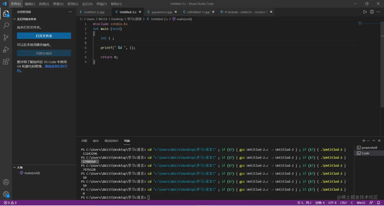Switch to the yiyuanerci.cpp tab
384x206 pixels.
[162, 12]
